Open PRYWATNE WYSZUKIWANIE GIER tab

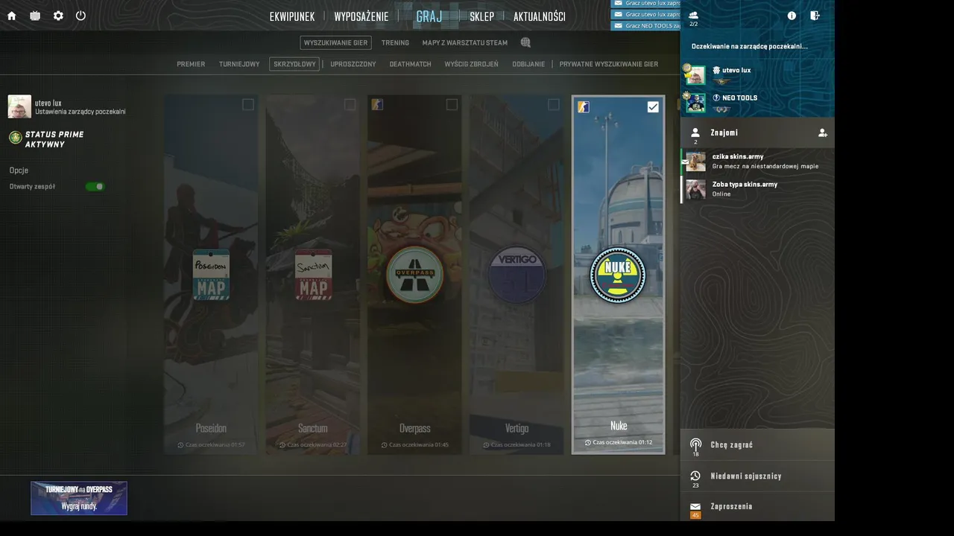tap(609, 64)
